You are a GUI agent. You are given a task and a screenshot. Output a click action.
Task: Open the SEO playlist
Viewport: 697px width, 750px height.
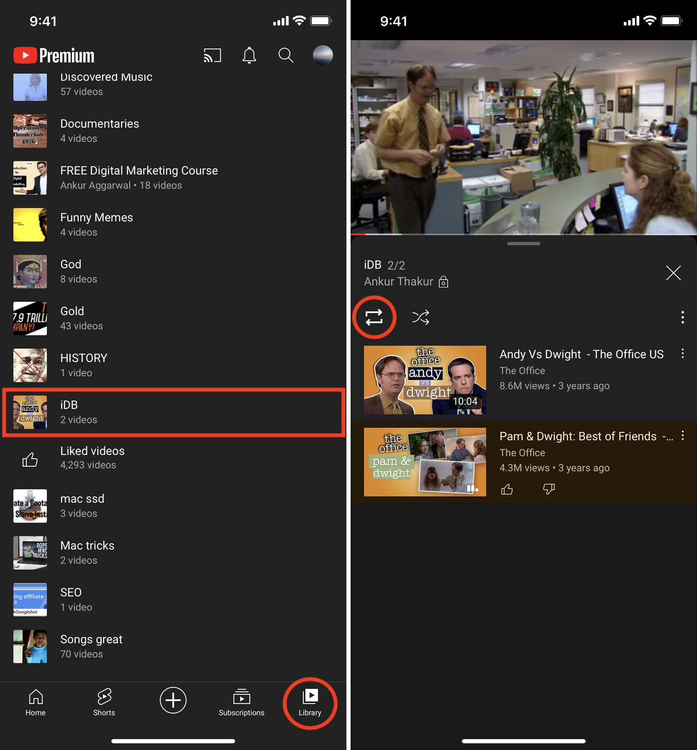173,600
